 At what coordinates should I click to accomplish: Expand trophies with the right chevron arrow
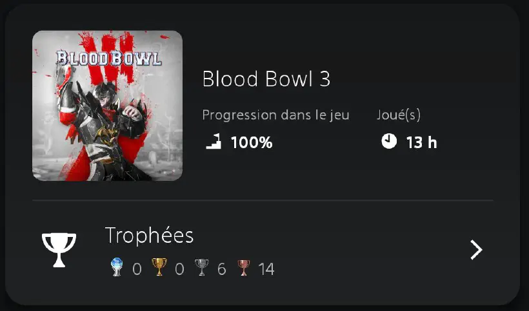point(476,249)
